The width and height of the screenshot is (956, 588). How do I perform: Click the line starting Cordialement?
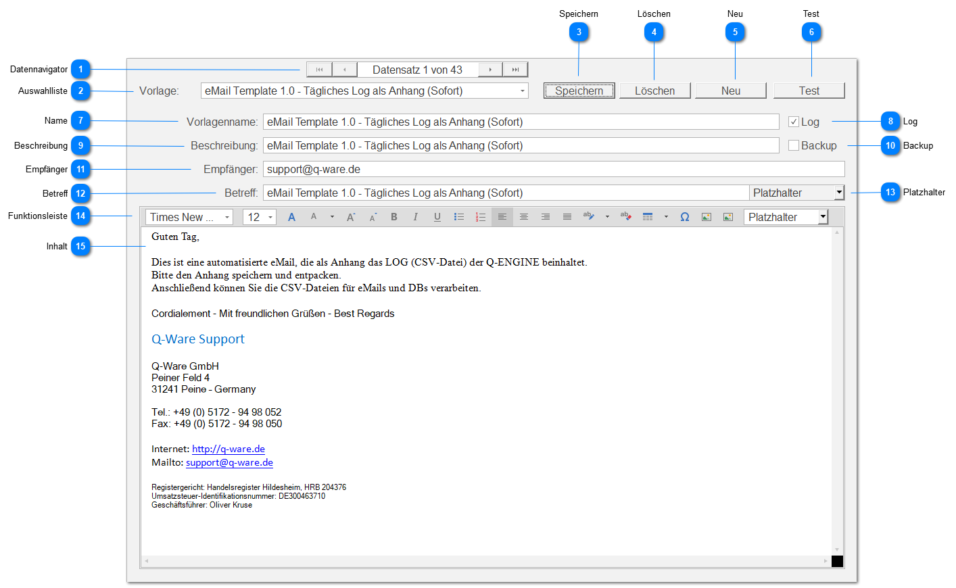click(x=272, y=314)
